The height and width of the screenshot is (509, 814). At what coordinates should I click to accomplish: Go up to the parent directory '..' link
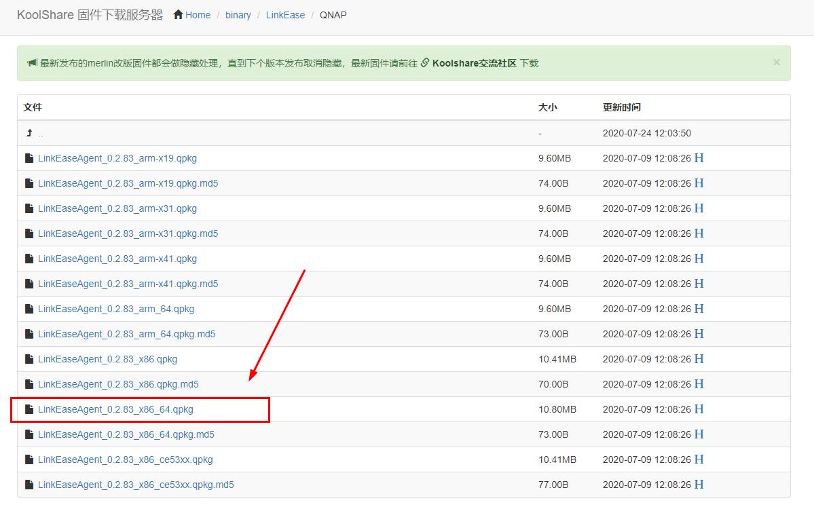[x=41, y=134]
